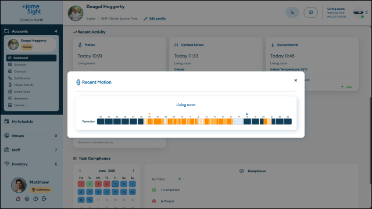
Task: Click the Staff Admin badge
Action: 41,190
